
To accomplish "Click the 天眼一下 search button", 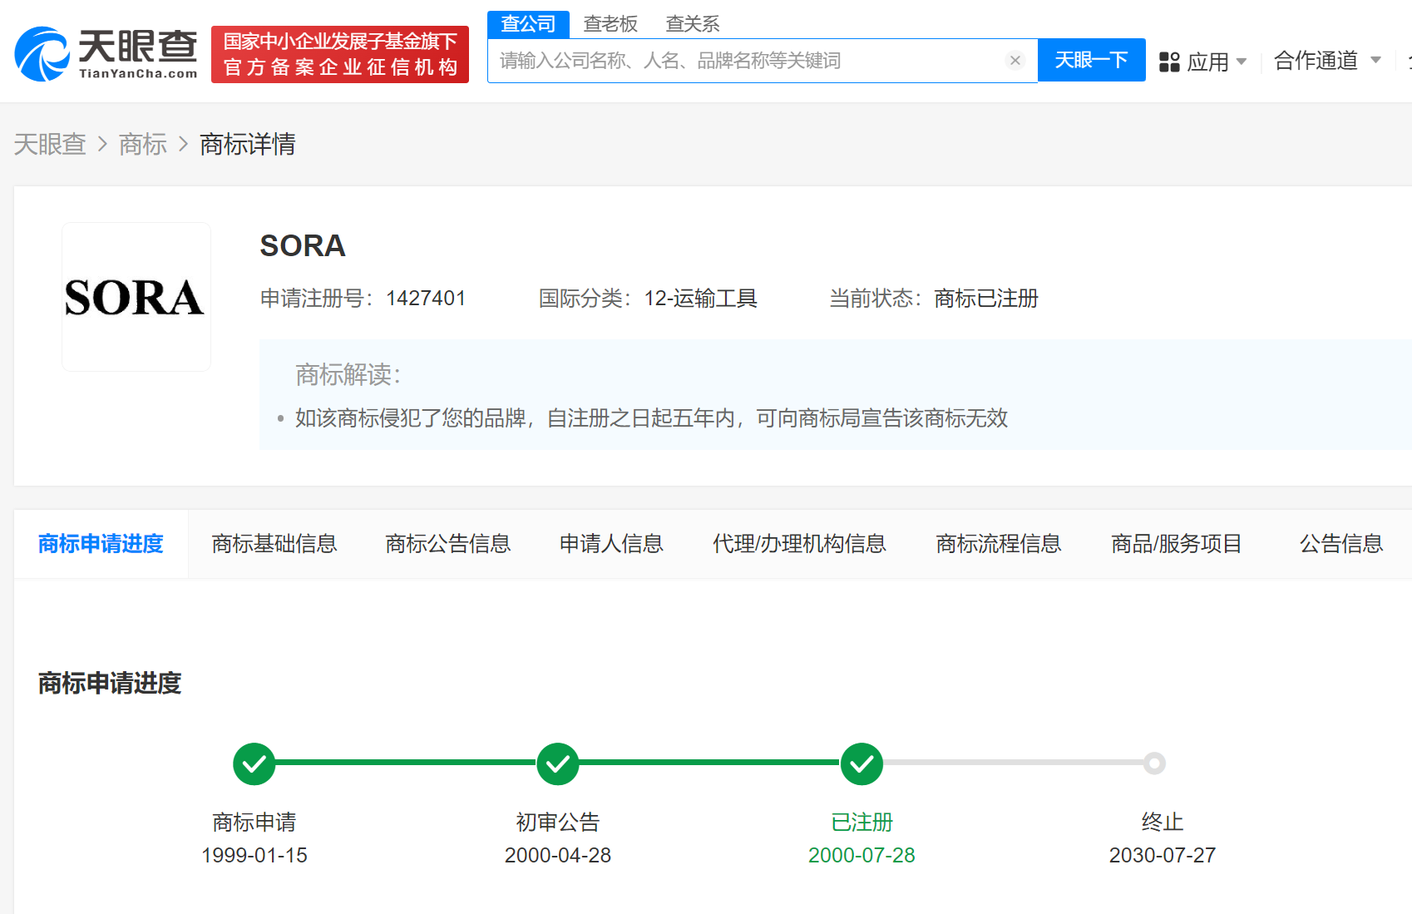I will pyautogui.click(x=1091, y=61).
